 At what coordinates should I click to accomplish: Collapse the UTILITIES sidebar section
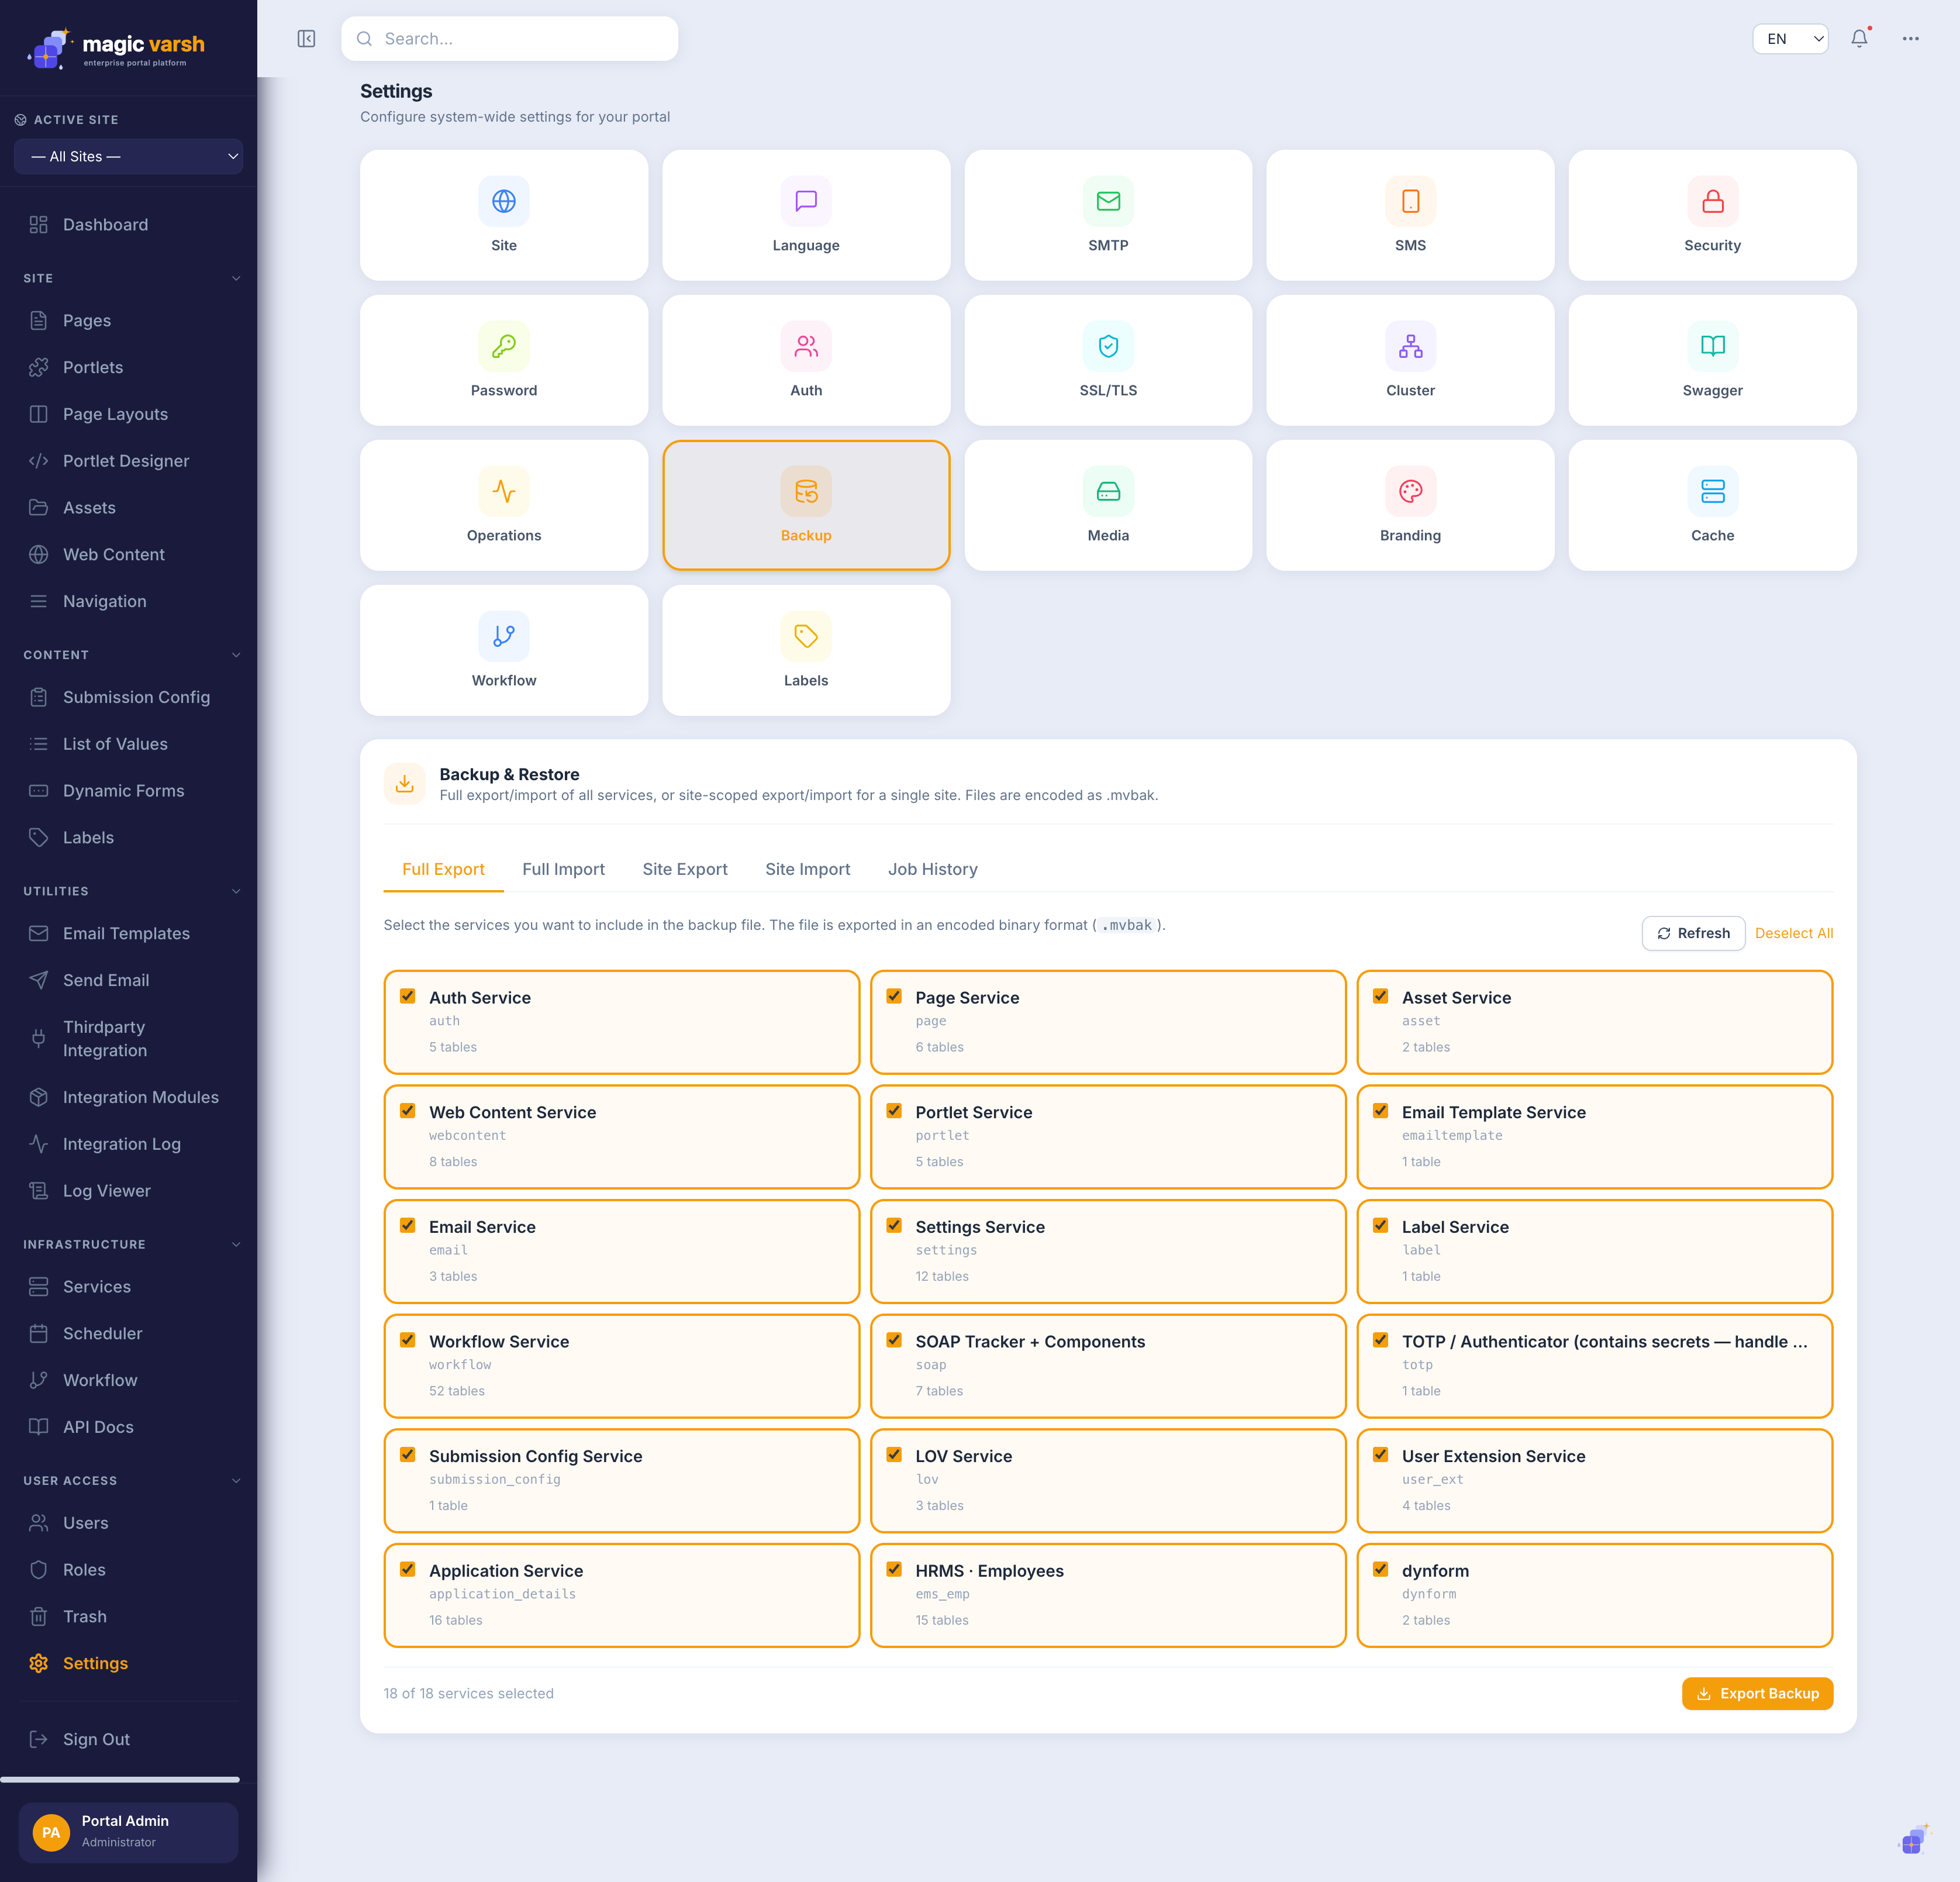pyautogui.click(x=236, y=891)
